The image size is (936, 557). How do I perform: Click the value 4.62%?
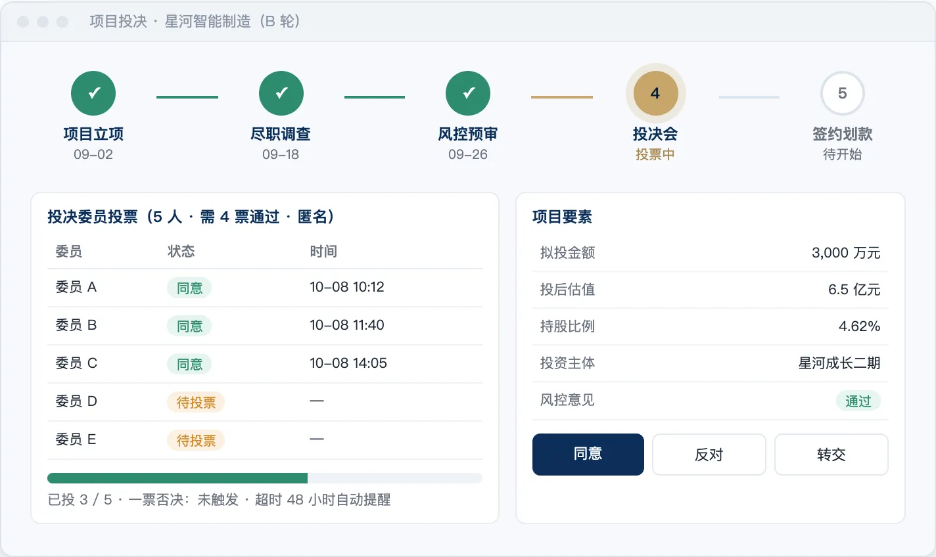(860, 326)
